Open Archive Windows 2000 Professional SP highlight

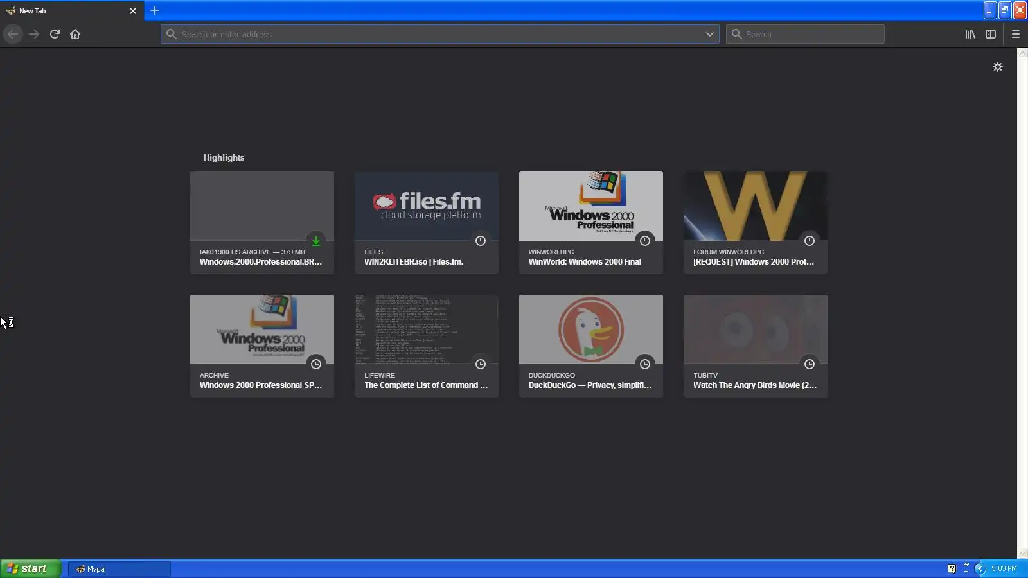pyautogui.click(x=262, y=346)
